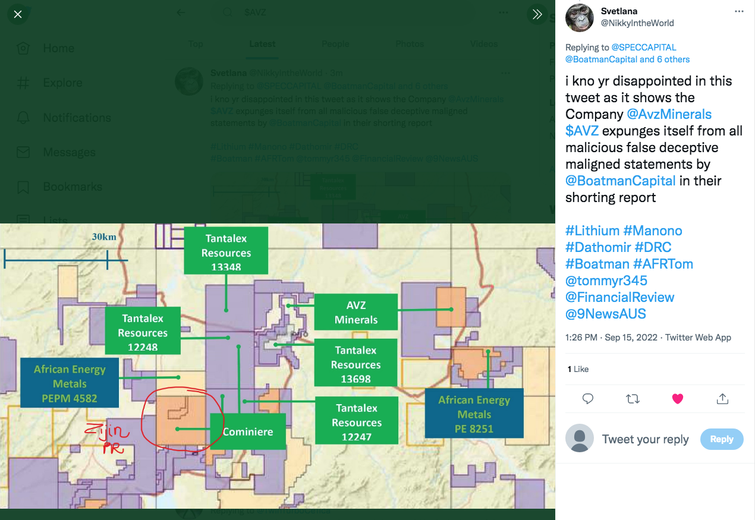This screenshot has height=520, width=755.
Task: Click the @SPECCAPITAL replying-to link
Action: tap(644, 48)
